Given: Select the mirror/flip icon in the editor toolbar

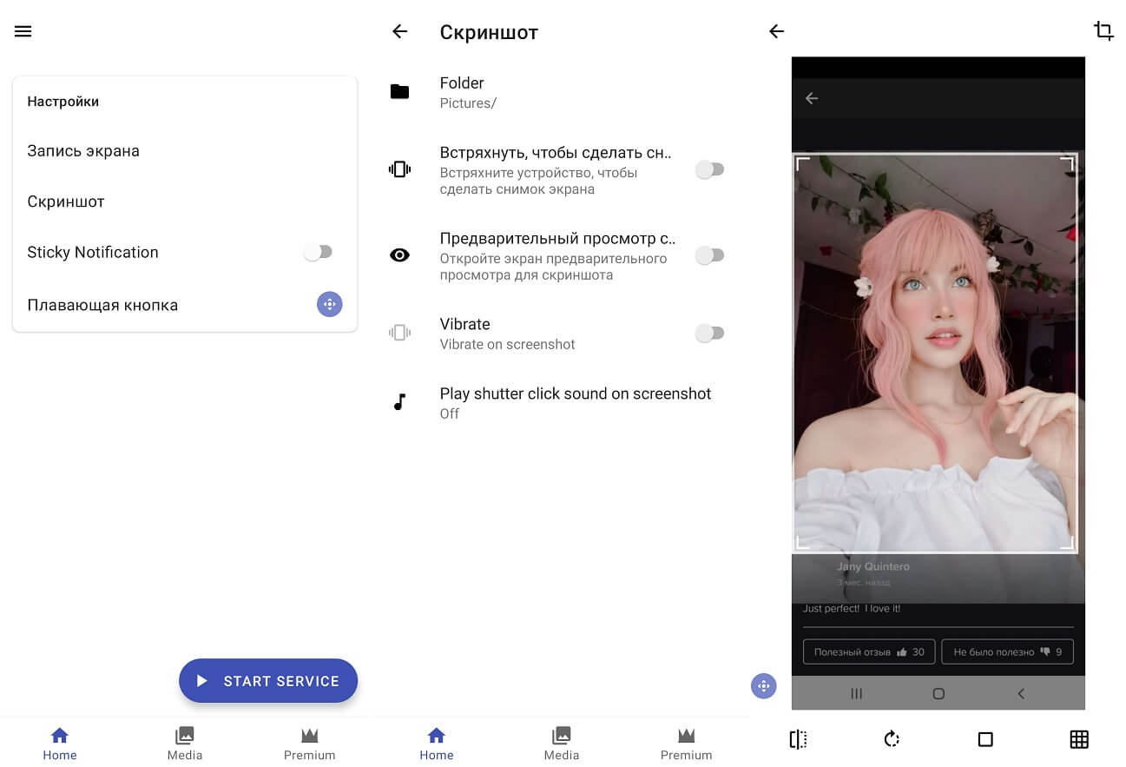Looking at the screenshot, I should click(797, 738).
